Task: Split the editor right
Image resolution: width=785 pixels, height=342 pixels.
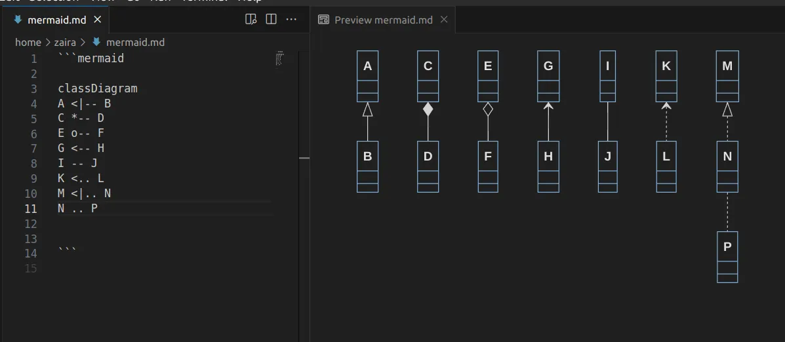Action: tap(271, 20)
